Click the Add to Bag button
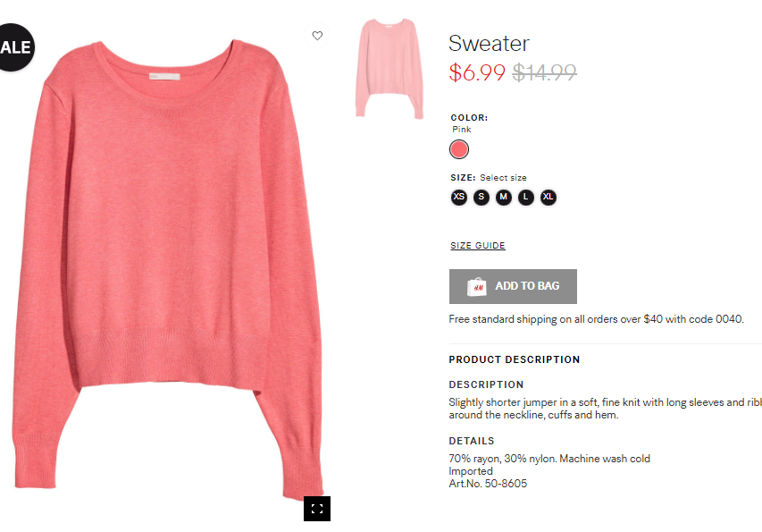The width and height of the screenshot is (762, 532). [513, 286]
